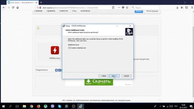Switch the РУС input language indicator
194x109 pixels.
(176, 106)
